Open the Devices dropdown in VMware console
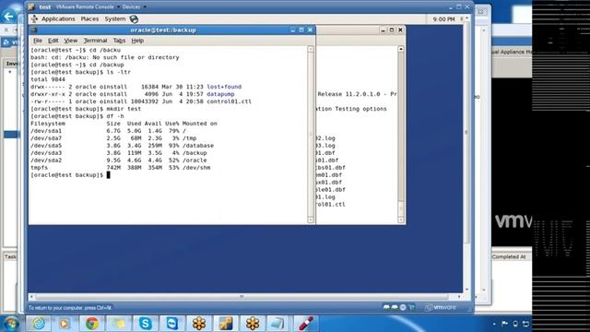This screenshot has height=332, width=590. tap(134, 6)
